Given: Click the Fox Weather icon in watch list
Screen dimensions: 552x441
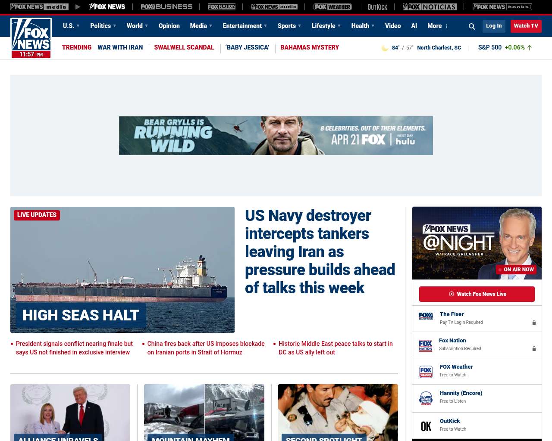Looking at the screenshot, I should [x=426, y=372].
